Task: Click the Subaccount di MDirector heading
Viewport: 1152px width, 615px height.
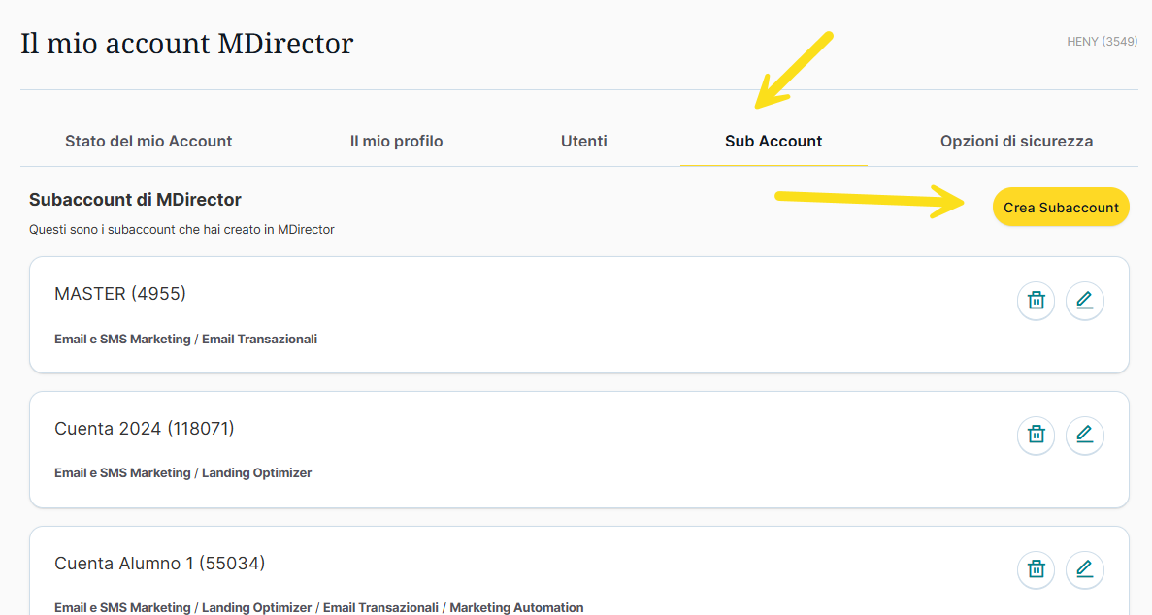Action: [x=135, y=200]
